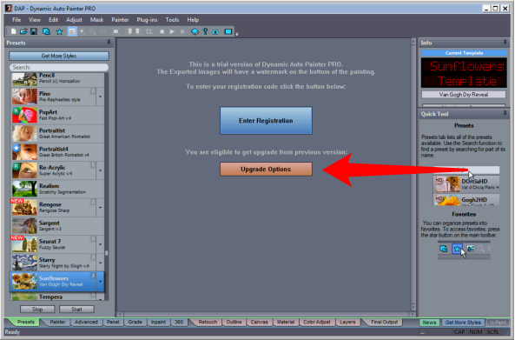Open the Painter menu
The width and height of the screenshot is (515, 340).
pos(120,20)
